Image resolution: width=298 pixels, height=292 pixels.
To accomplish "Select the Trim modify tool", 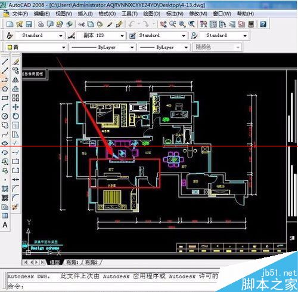I will click(x=15, y=143).
